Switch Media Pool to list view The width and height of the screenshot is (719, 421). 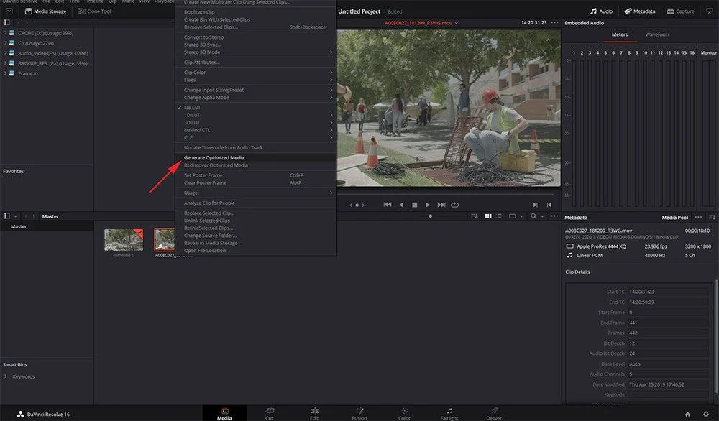(499, 215)
